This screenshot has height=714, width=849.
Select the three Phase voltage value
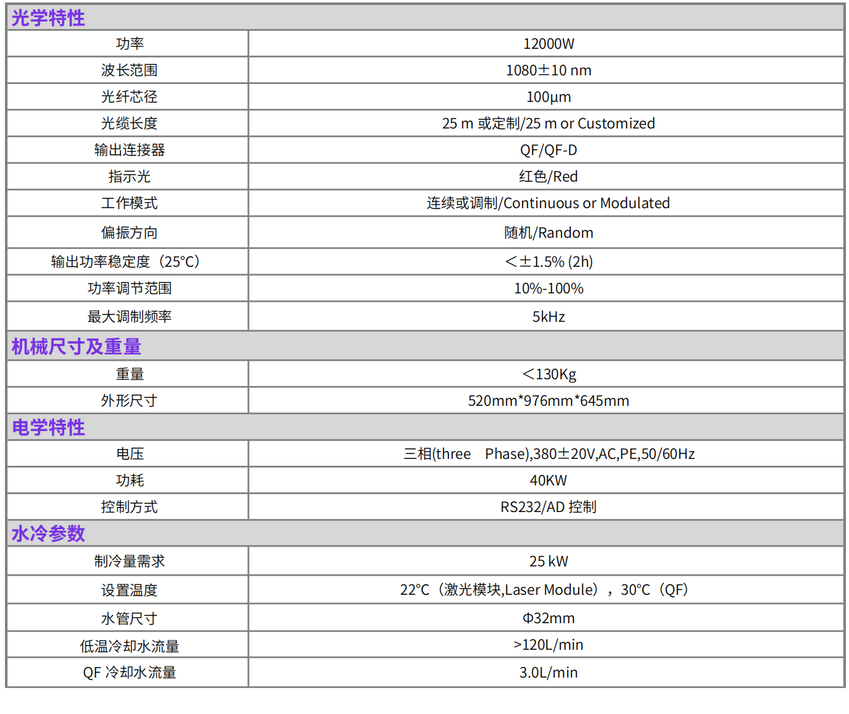pyautogui.click(x=548, y=454)
